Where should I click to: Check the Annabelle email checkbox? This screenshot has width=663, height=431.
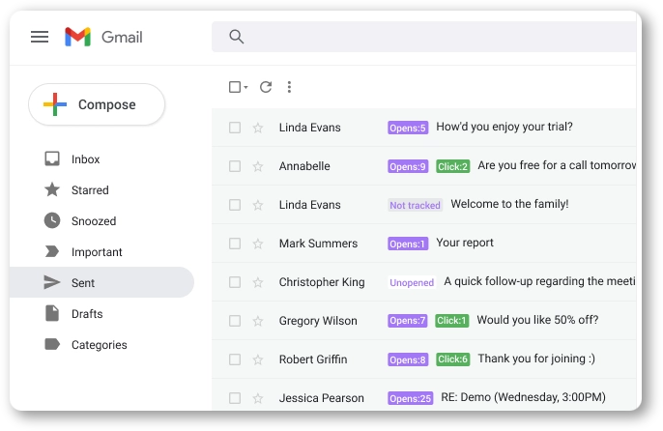(x=235, y=166)
